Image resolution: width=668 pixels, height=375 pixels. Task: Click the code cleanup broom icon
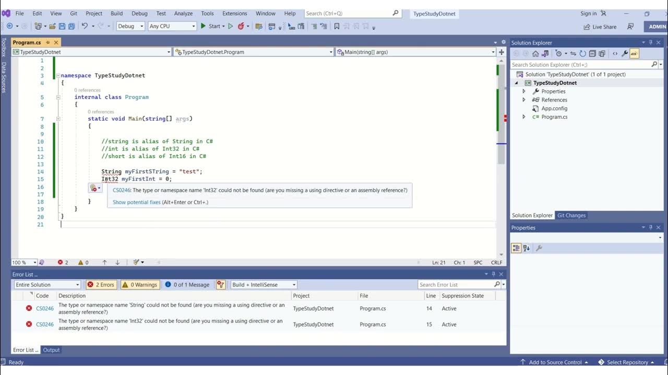(x=137, y=262)
